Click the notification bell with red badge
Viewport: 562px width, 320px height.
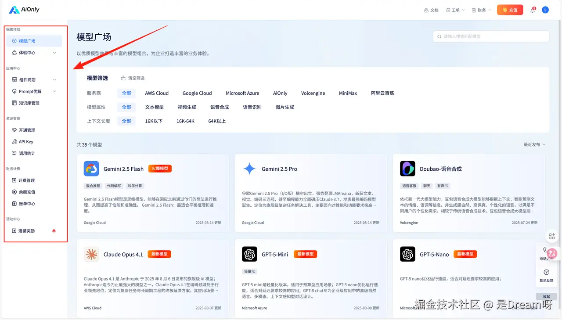532,9
